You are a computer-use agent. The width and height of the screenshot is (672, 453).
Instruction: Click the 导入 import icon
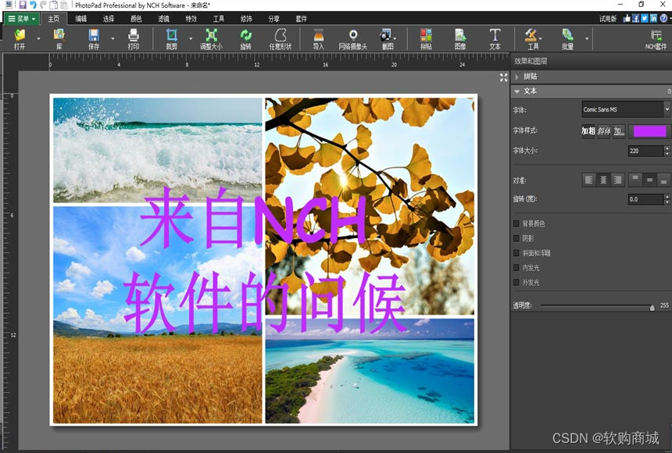[319, 39]
